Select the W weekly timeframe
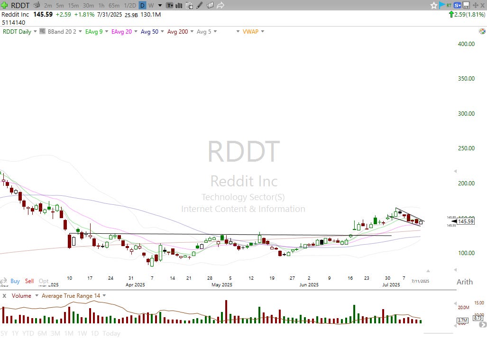The image size is (487, 339). coord(151,5)
